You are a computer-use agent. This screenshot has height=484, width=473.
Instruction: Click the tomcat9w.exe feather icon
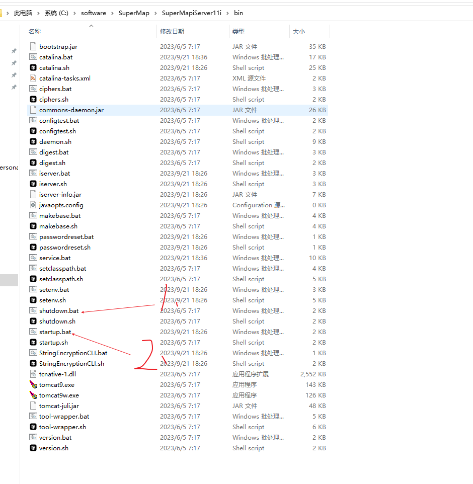33,395
